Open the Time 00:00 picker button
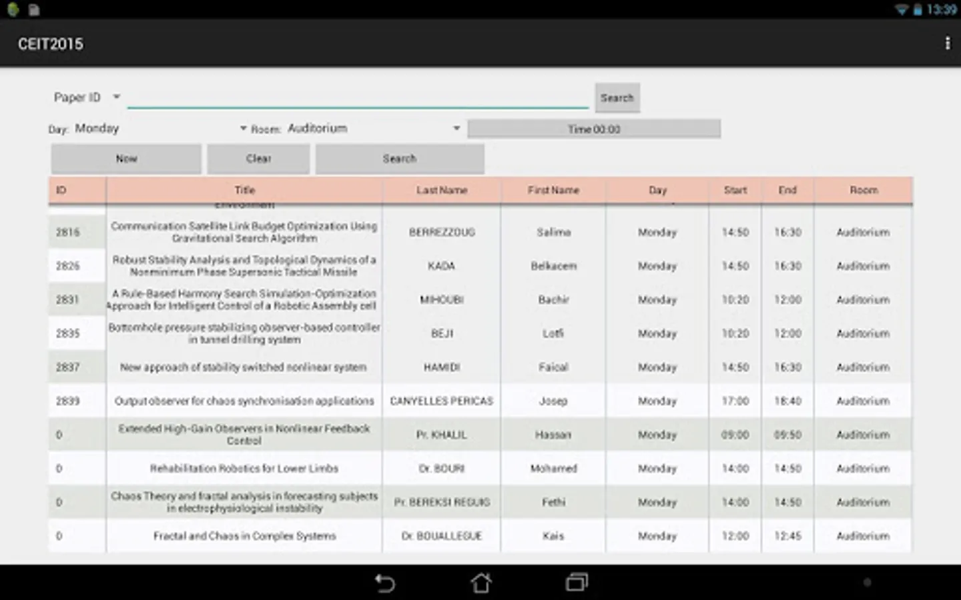The image size is (961, 600). pos(594,129)
